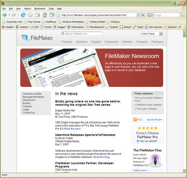Expand the URL history dropdown arrow

(x=138, y=15)
